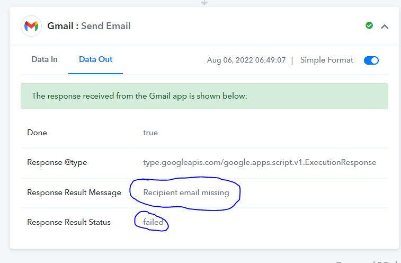
Task: Click the Response @type label
Action: pos(57,162)
